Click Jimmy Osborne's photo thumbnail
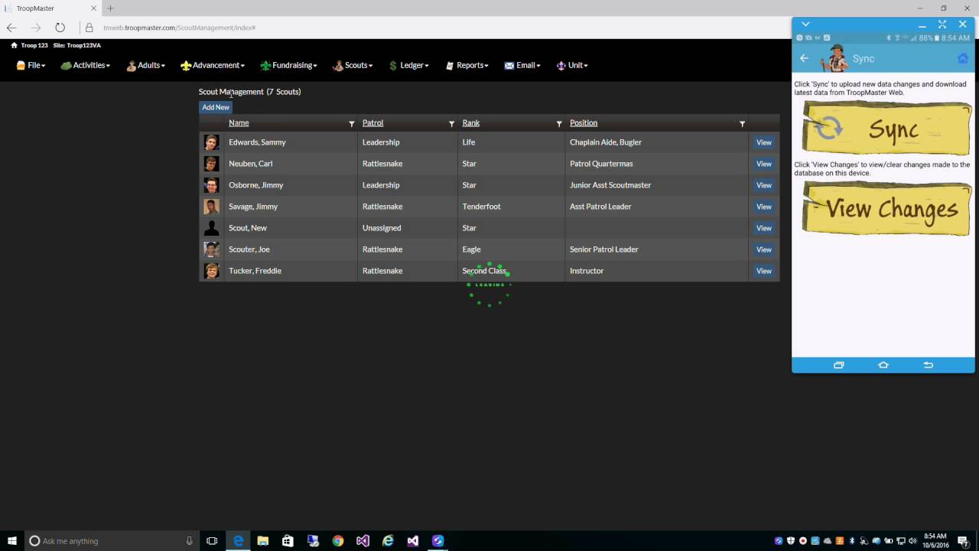Image resolution: width=979 pixels, height=551 pixels. pos(212,185)
